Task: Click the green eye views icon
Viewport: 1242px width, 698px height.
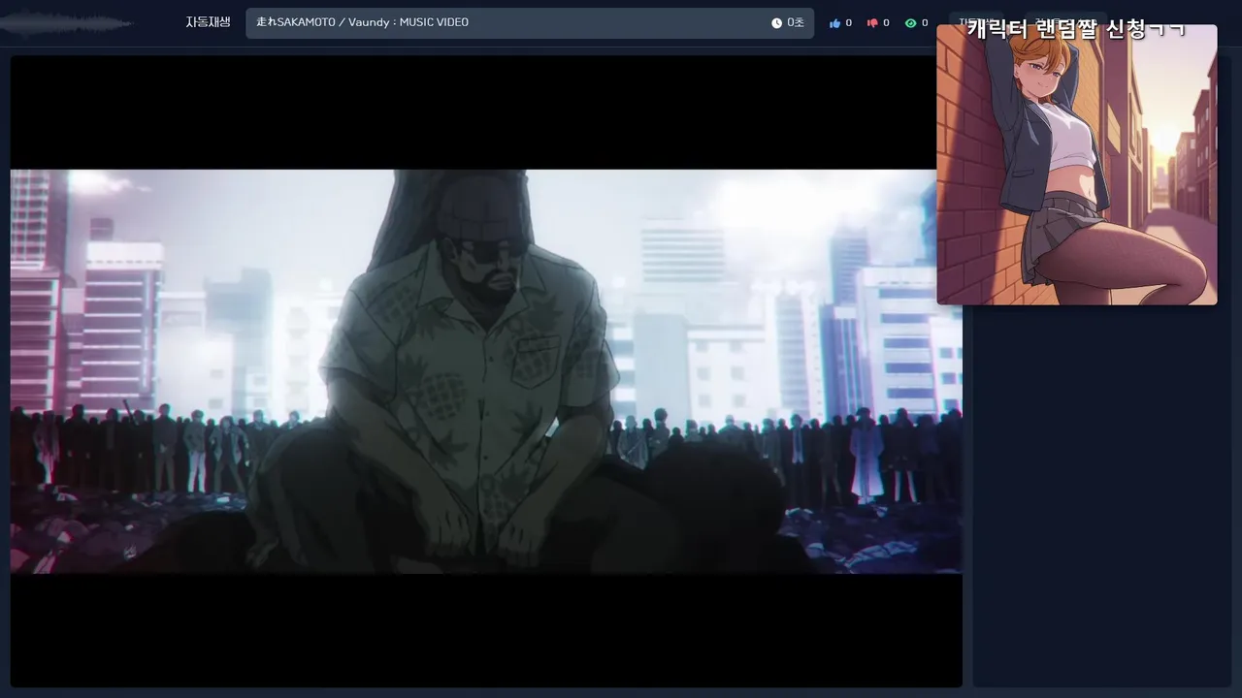Action: click(x=910, y=23)
